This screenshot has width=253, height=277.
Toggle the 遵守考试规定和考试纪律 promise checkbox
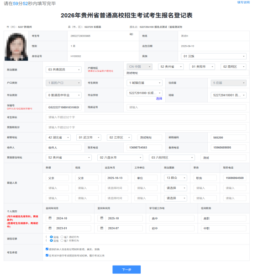point(47,255)
